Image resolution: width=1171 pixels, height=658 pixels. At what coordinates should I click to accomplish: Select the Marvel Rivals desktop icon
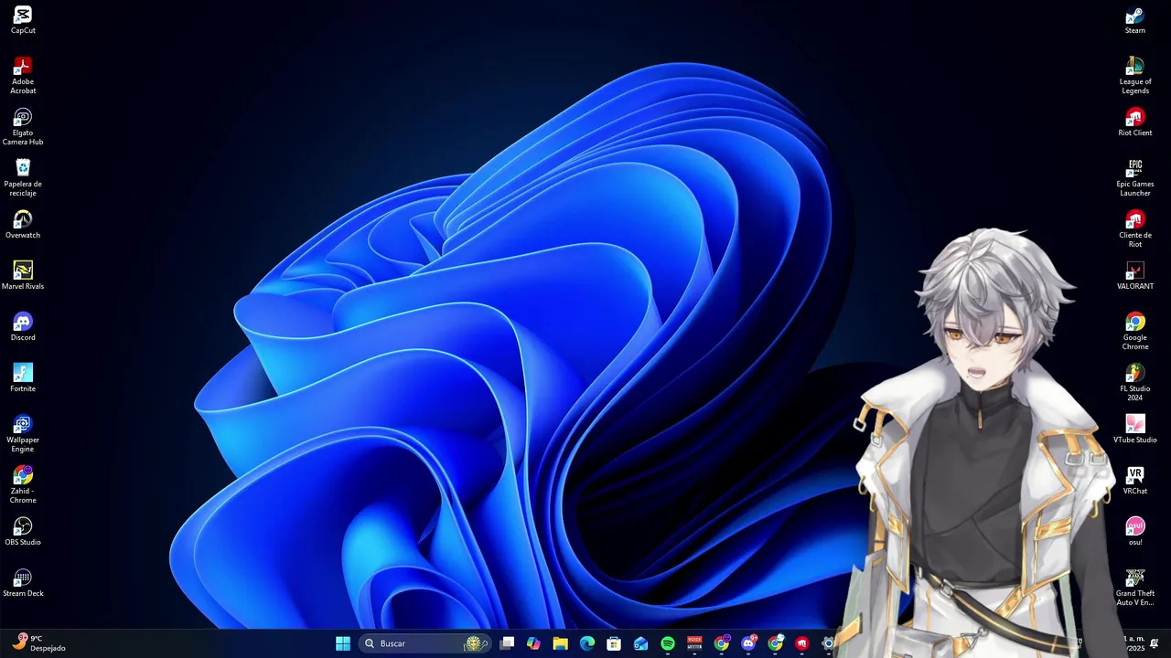(x=23, y=276)
